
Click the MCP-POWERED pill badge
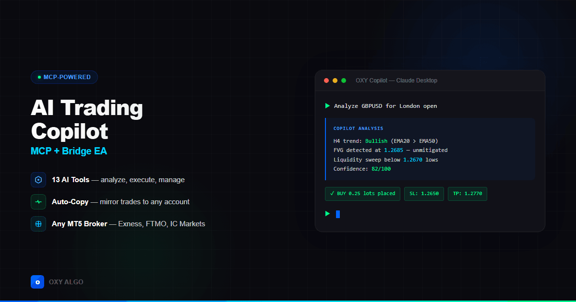(x=64, y=77)
